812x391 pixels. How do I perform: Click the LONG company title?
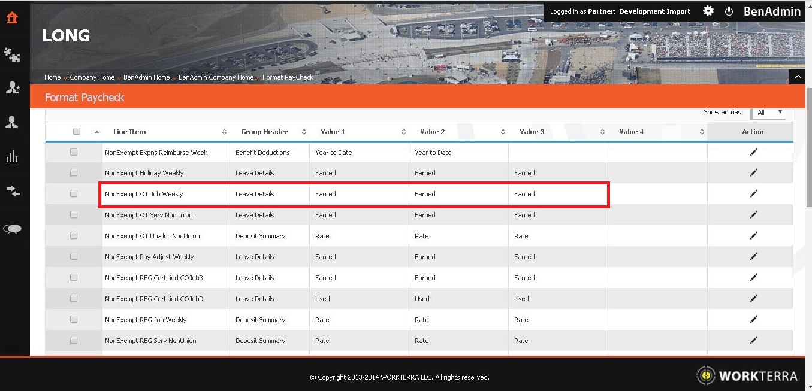point(66,35)
